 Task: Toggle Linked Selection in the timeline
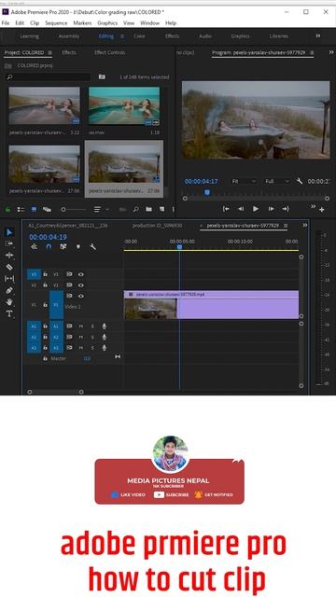63,246
